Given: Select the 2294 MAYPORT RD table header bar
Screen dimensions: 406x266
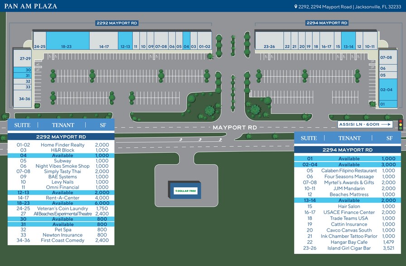Looking at the screenshot, I should point(348,150).
